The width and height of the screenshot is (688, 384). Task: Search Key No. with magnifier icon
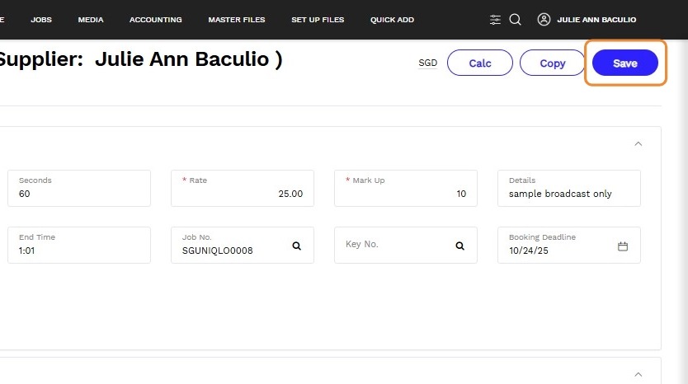[x=460, y=246]
